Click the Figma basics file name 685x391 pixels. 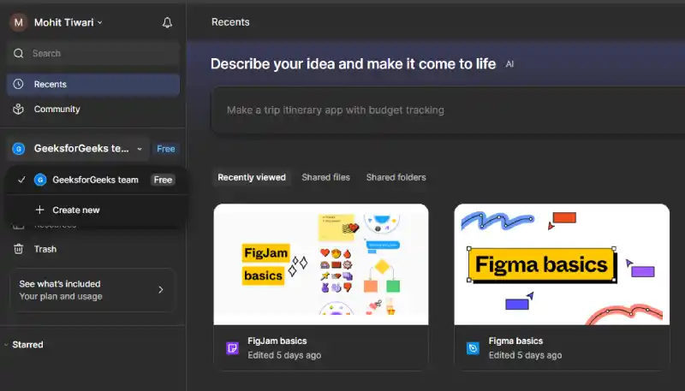[x=516, y=341]
